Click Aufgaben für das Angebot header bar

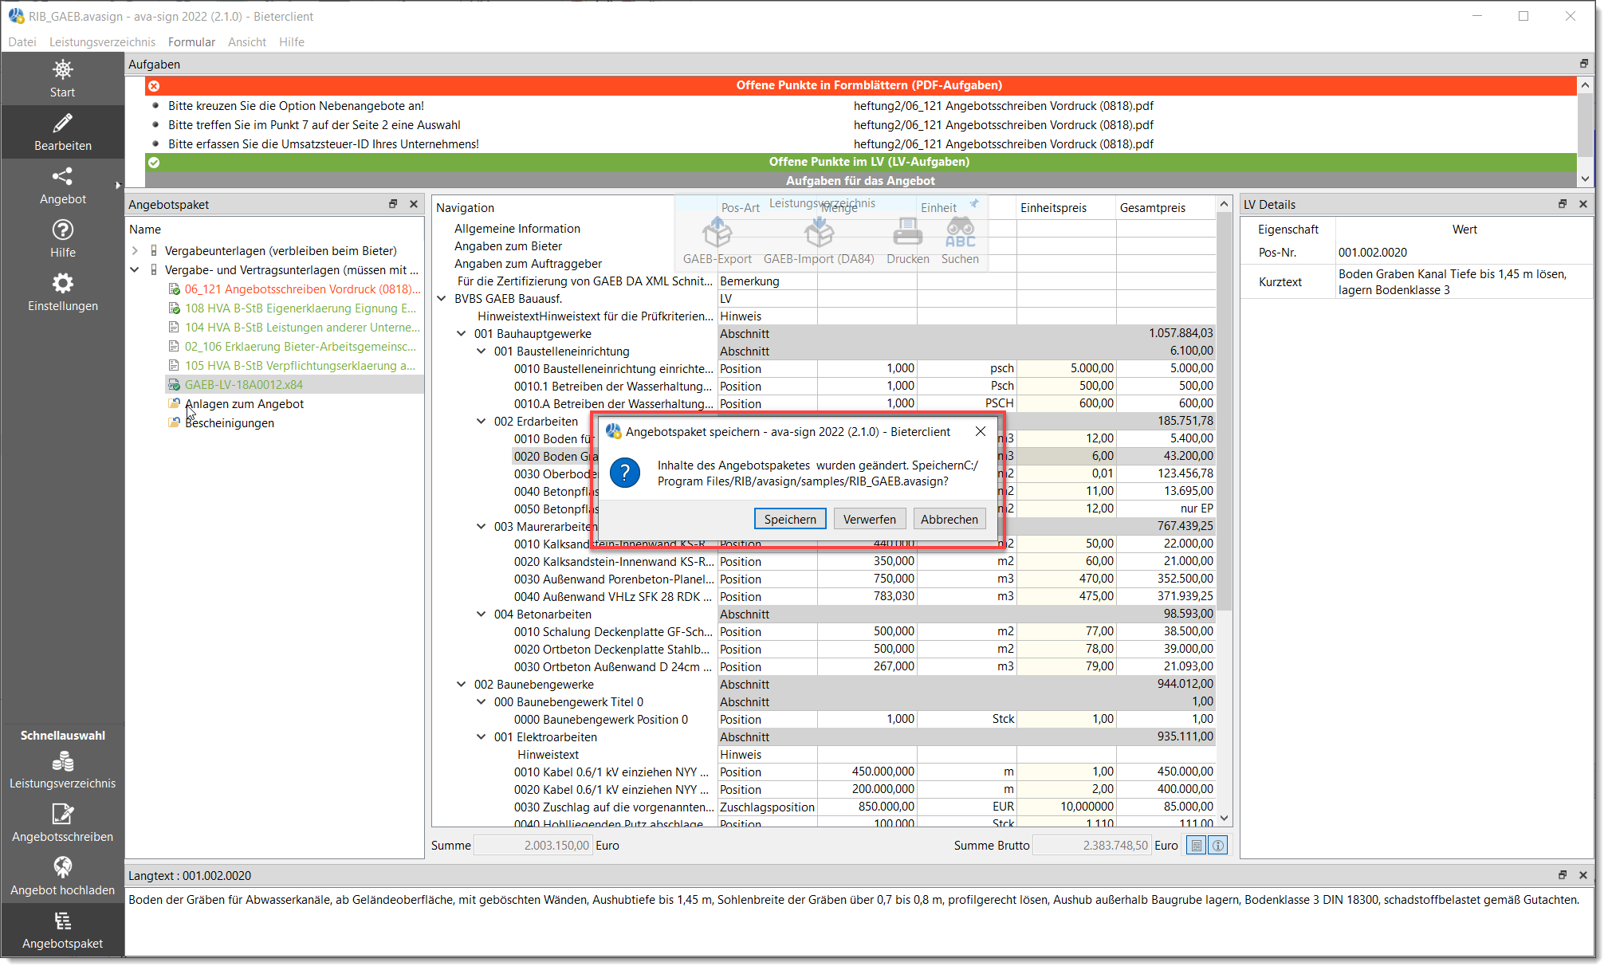861,181
